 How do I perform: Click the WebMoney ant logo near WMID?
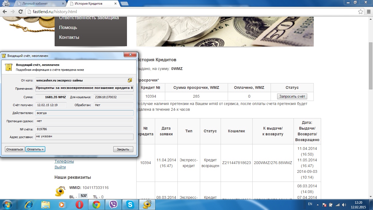click(x=60, y=191)
